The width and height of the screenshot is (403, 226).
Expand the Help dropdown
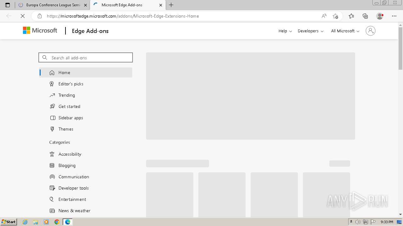285,31
